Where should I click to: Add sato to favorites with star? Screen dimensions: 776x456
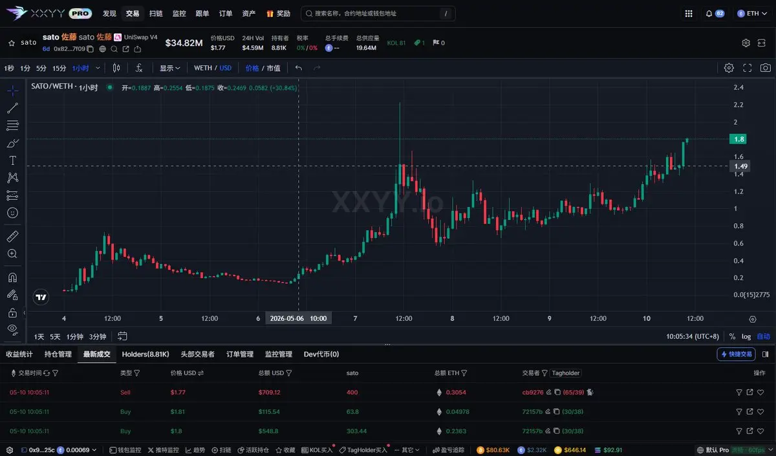tap(12, 43)
